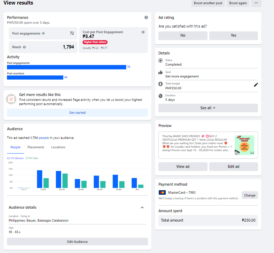274x253 pixels.
Task: Click the Performance info icon
Action: [146, 17]
